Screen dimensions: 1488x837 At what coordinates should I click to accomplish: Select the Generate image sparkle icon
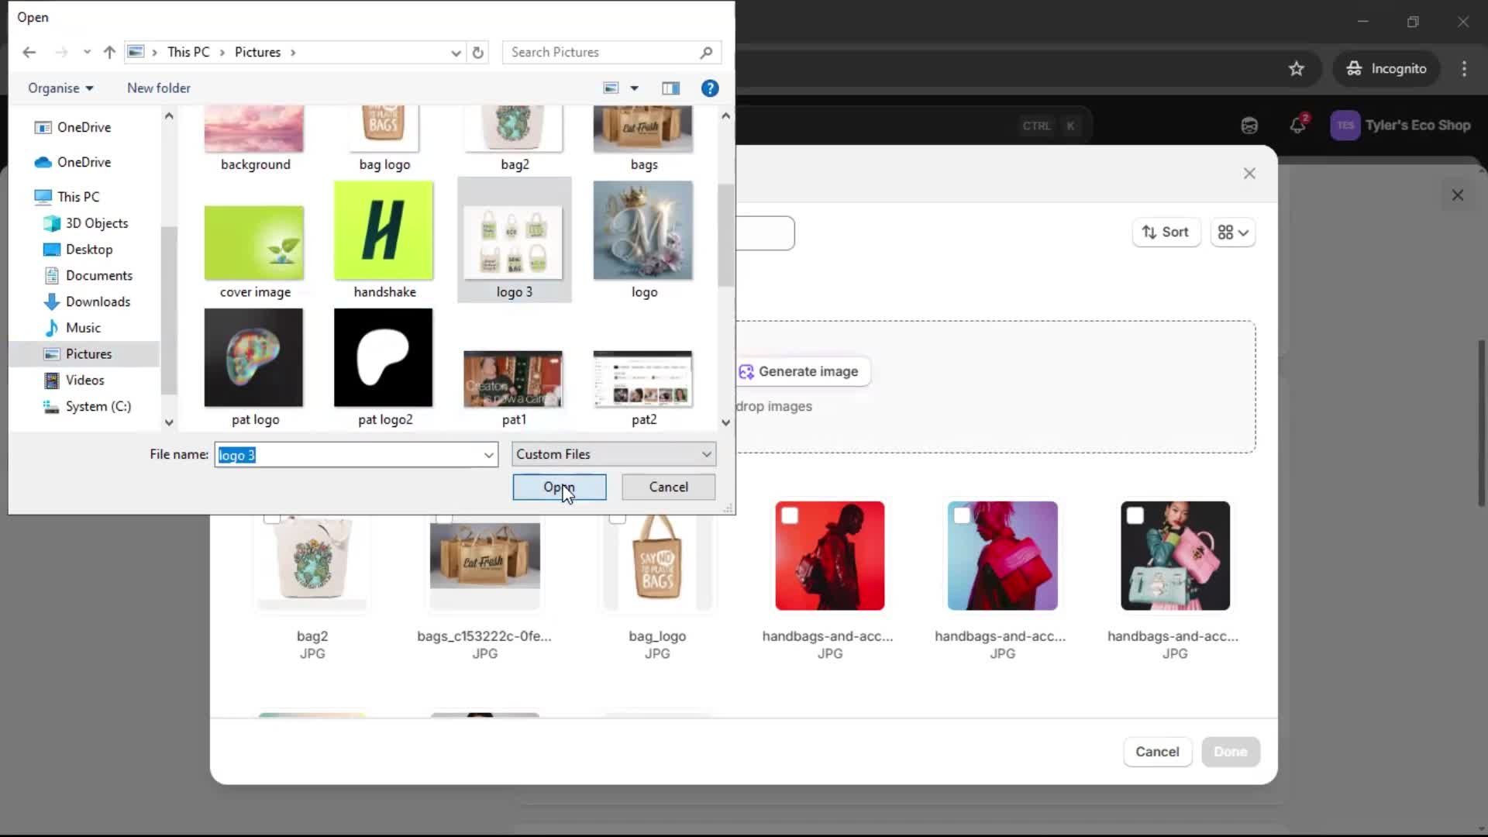point(746,371)
